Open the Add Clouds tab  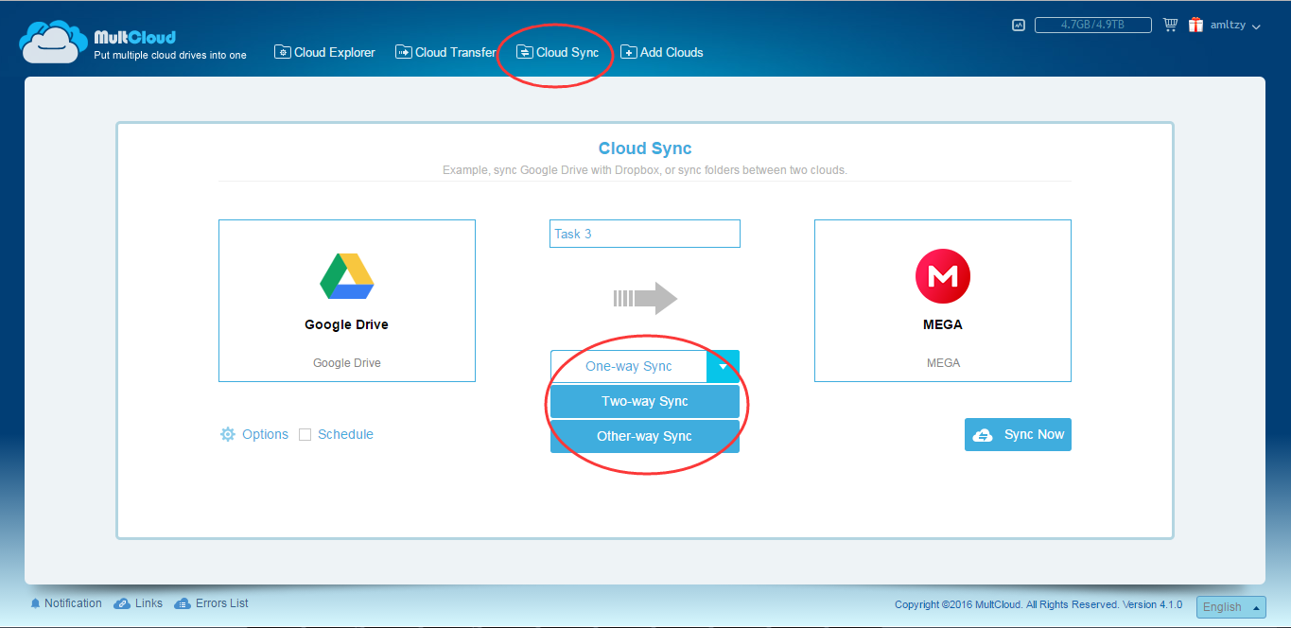662,52
